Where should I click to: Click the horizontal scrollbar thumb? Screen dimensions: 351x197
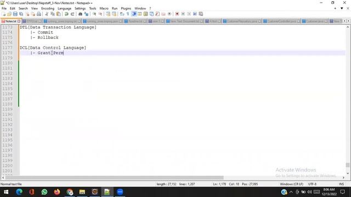(x=114, y=177)
